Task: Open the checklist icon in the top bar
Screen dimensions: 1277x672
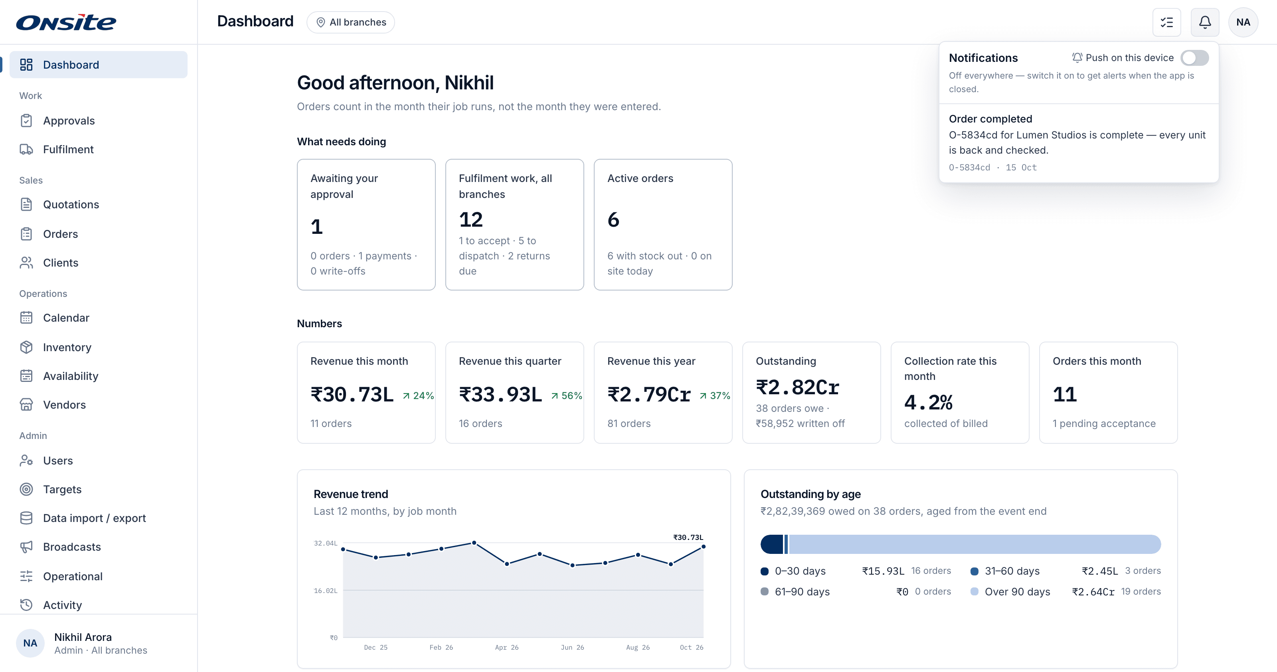Action: [x=1166, y=22]
